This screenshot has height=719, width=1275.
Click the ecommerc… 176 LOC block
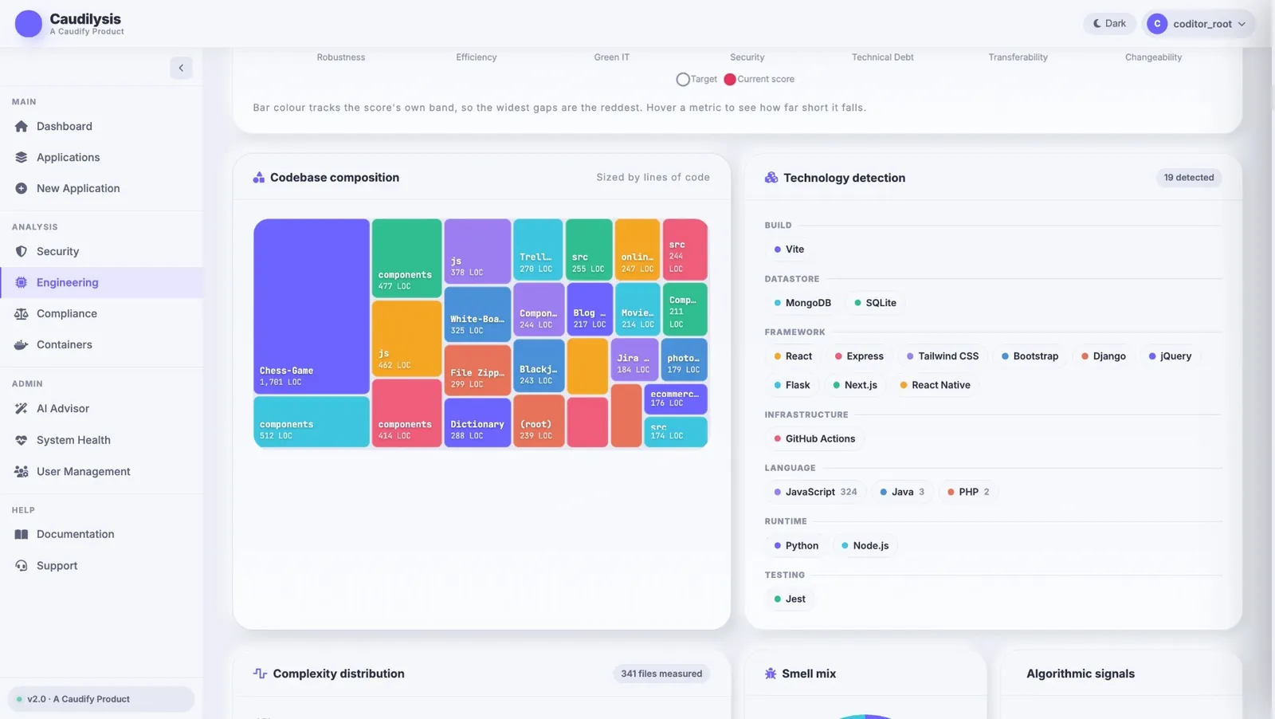point(675,399)
